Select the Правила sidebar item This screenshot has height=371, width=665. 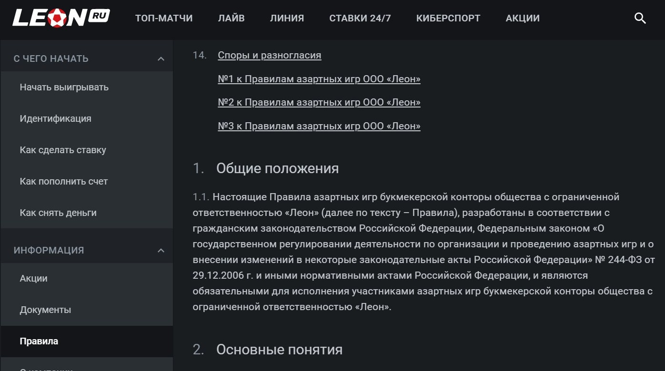click(x=87, y=341)
